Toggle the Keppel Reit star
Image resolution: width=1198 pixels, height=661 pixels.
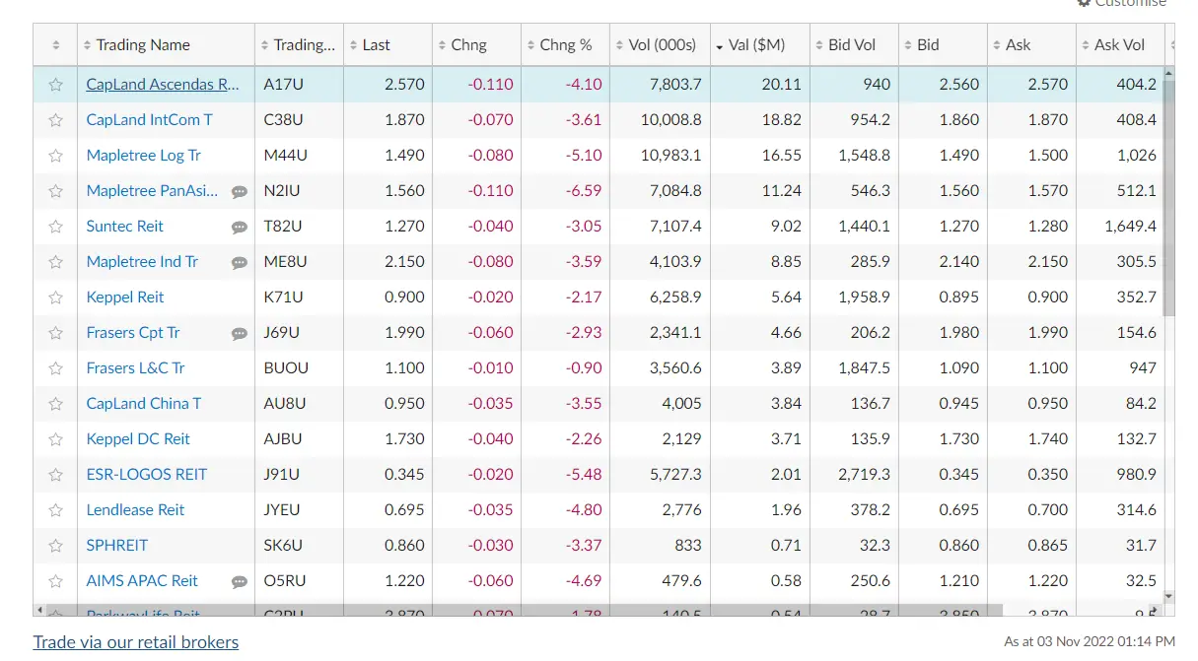(55, 297)
